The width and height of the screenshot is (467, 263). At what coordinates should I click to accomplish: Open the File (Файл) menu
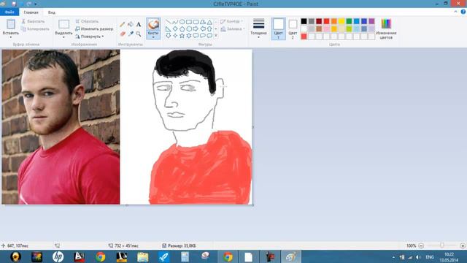pyautogui.click(x=9, y=12)
